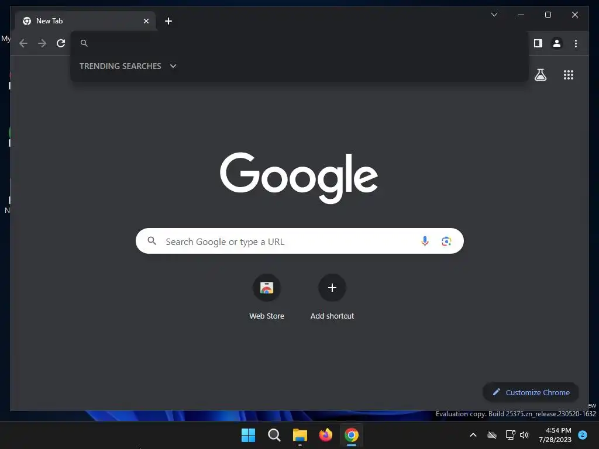This screenshot has height=449, width=599.
Task: Minimize the Chrome window
Action: click(x=521, y=15)
